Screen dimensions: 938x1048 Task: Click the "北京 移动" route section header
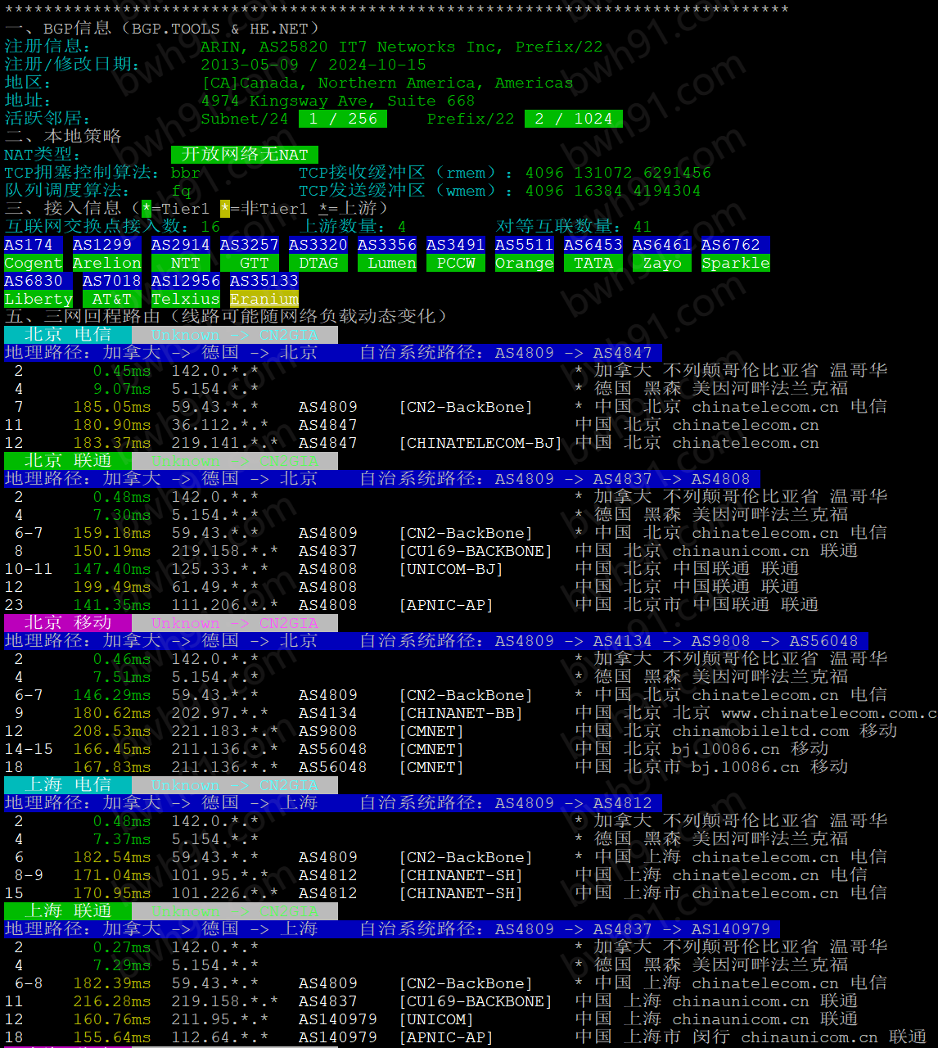click(x=68, y=623)
